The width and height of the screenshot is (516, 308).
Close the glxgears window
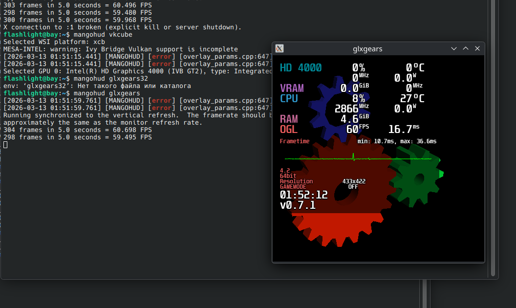click(477, 49)
